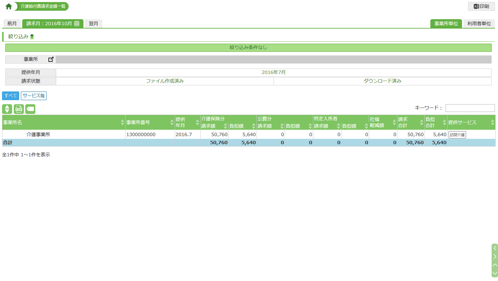The width and height of the screenshot is (498, 281).
Task: Toggle the 2016年7月 service month filter
Action: coord(273,72)
